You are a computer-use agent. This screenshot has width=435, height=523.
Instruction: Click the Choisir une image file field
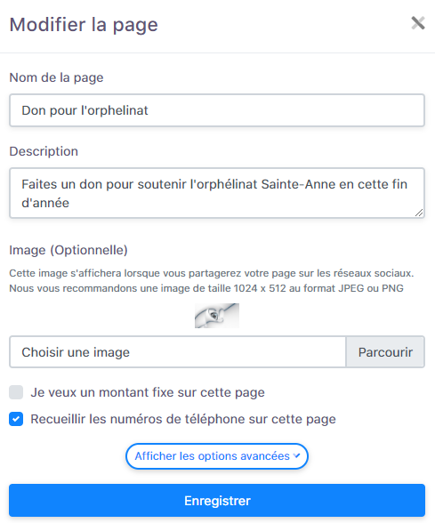click(178, 352)
